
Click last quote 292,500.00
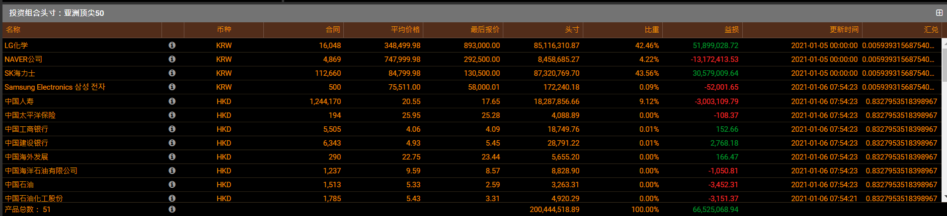click(x=482, y=59)
